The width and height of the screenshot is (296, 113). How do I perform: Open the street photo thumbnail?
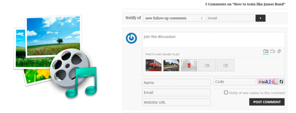click(x=171, y=65)
